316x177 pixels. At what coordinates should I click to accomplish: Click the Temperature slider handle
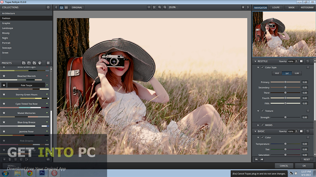[x=285, y=144]
